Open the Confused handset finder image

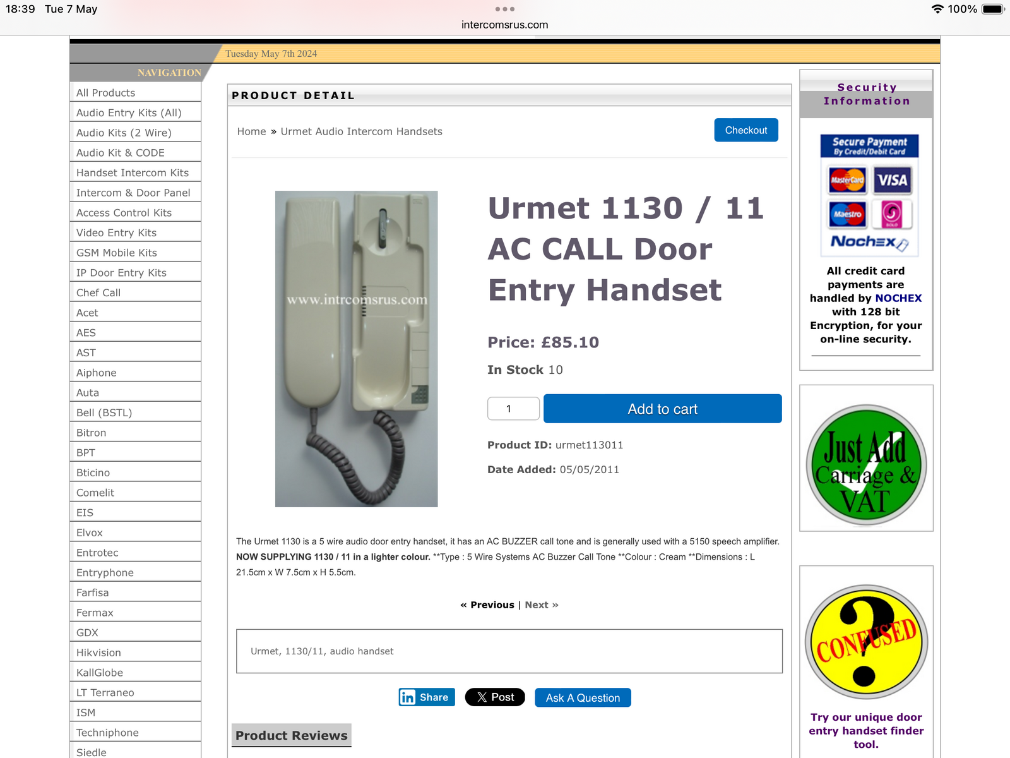pos(866,642)
